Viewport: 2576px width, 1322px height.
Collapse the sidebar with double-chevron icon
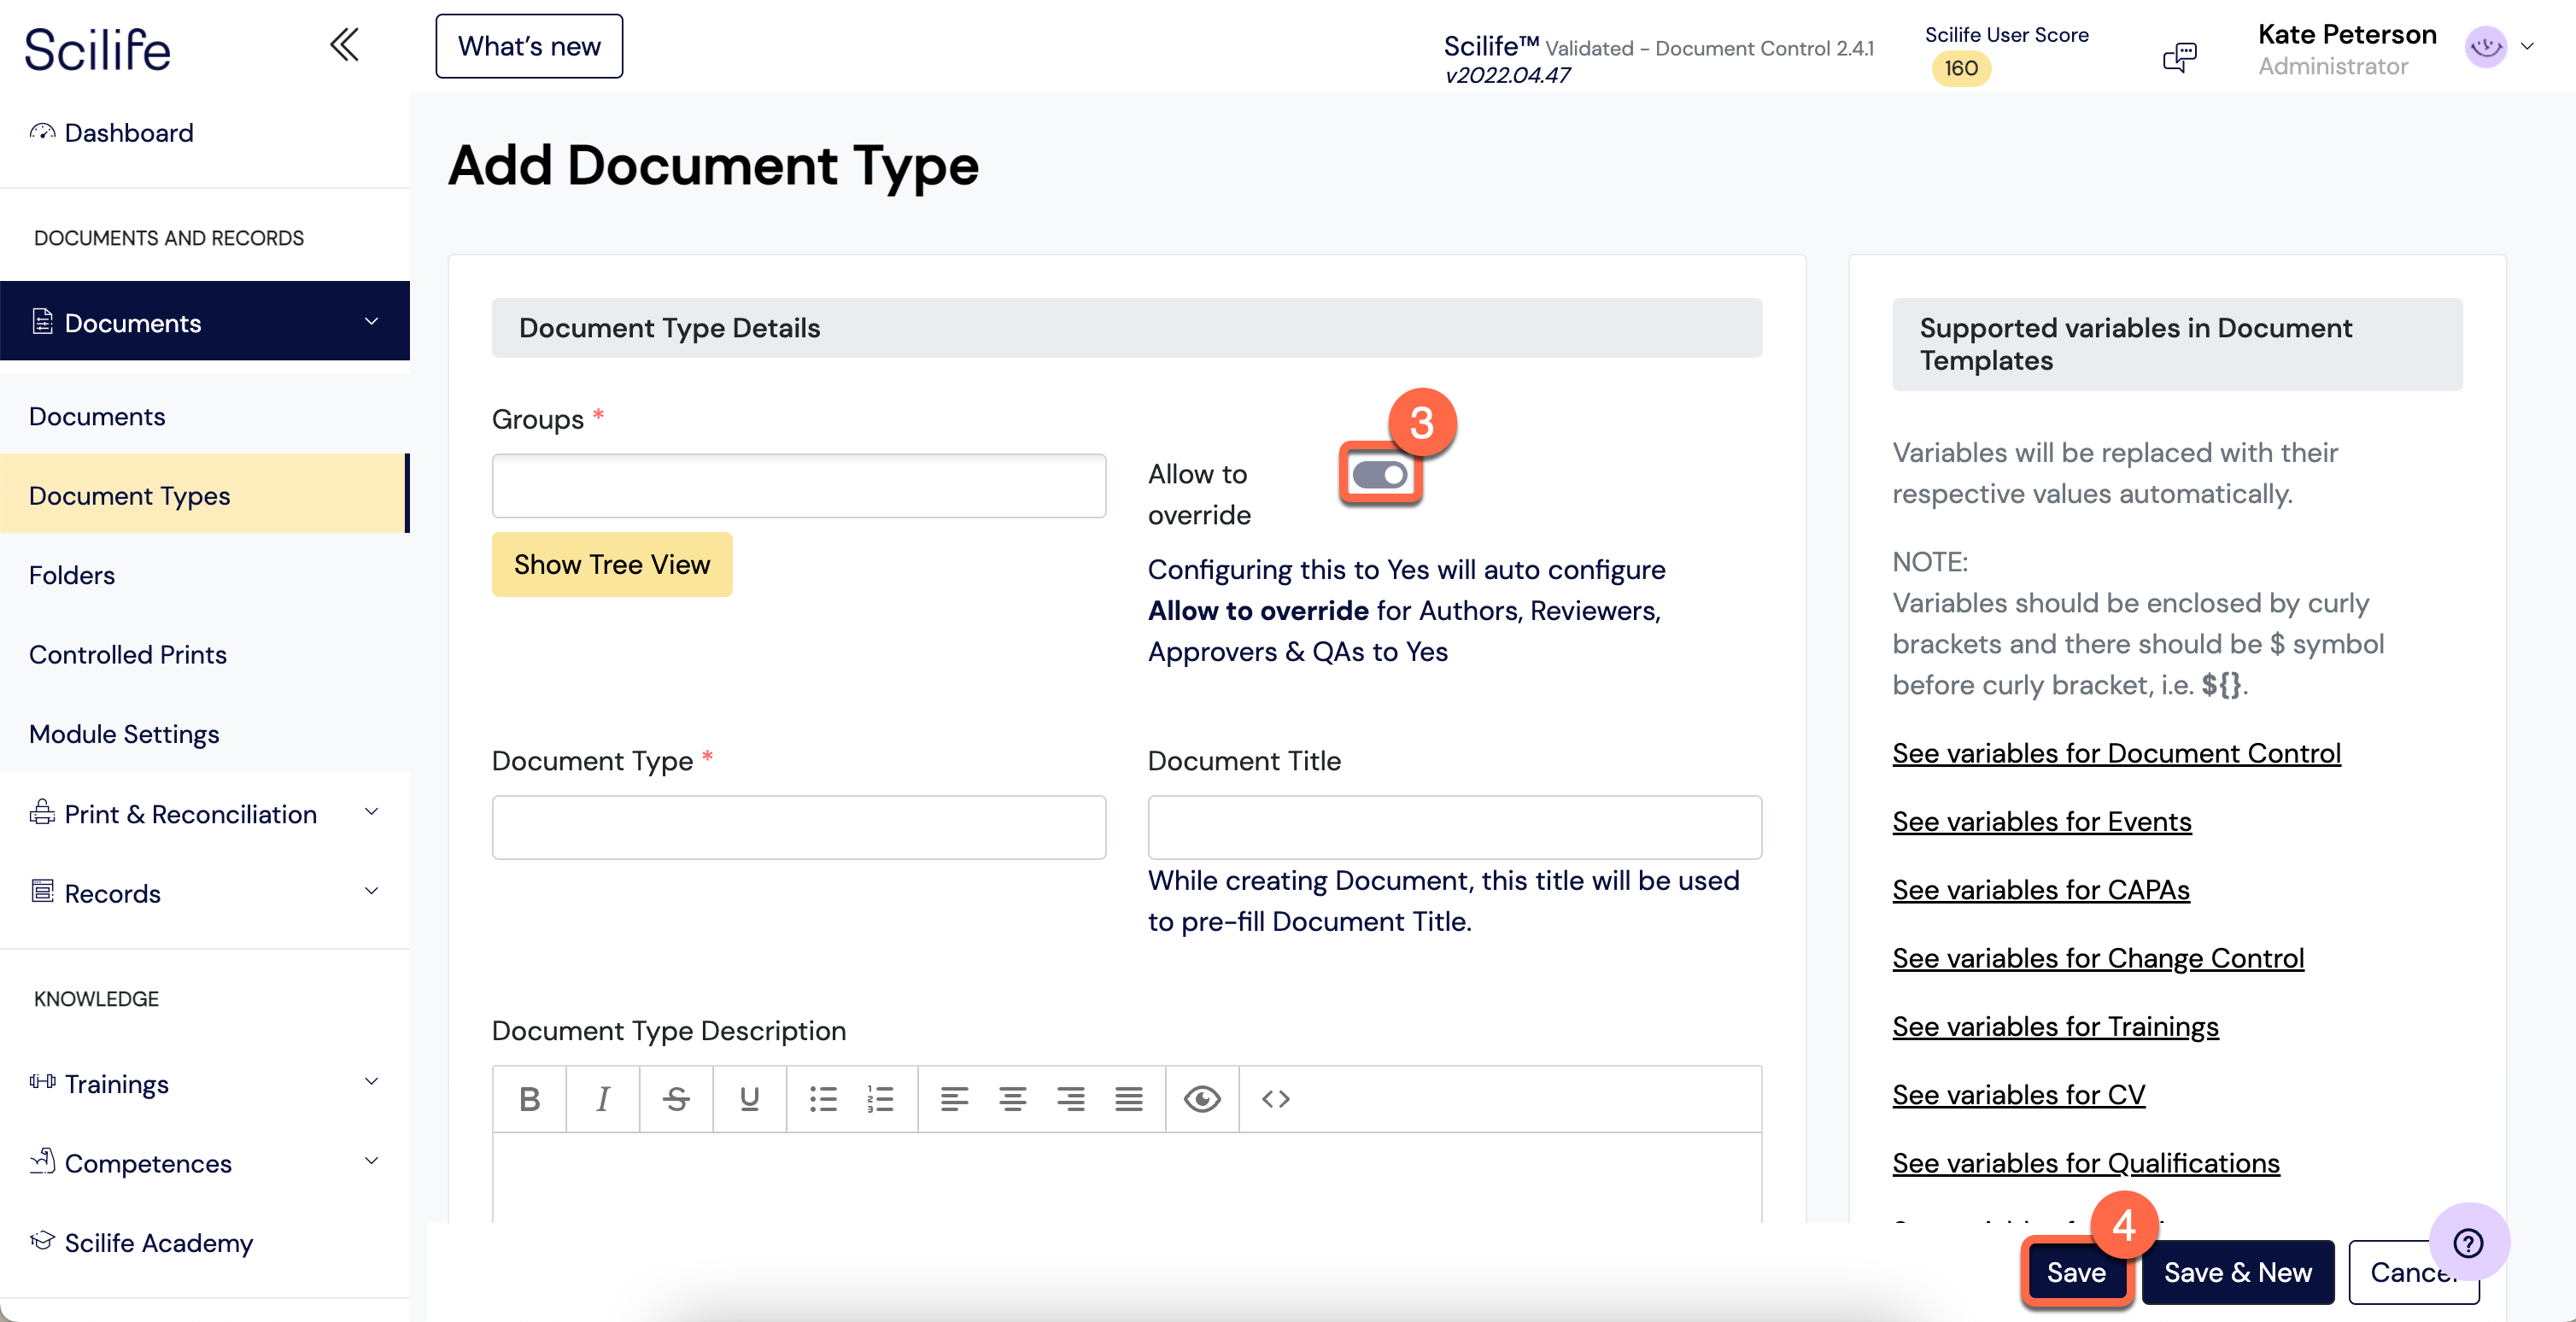344,45
